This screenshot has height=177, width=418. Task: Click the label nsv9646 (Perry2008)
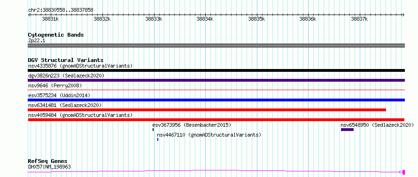(x=55, y=85)
